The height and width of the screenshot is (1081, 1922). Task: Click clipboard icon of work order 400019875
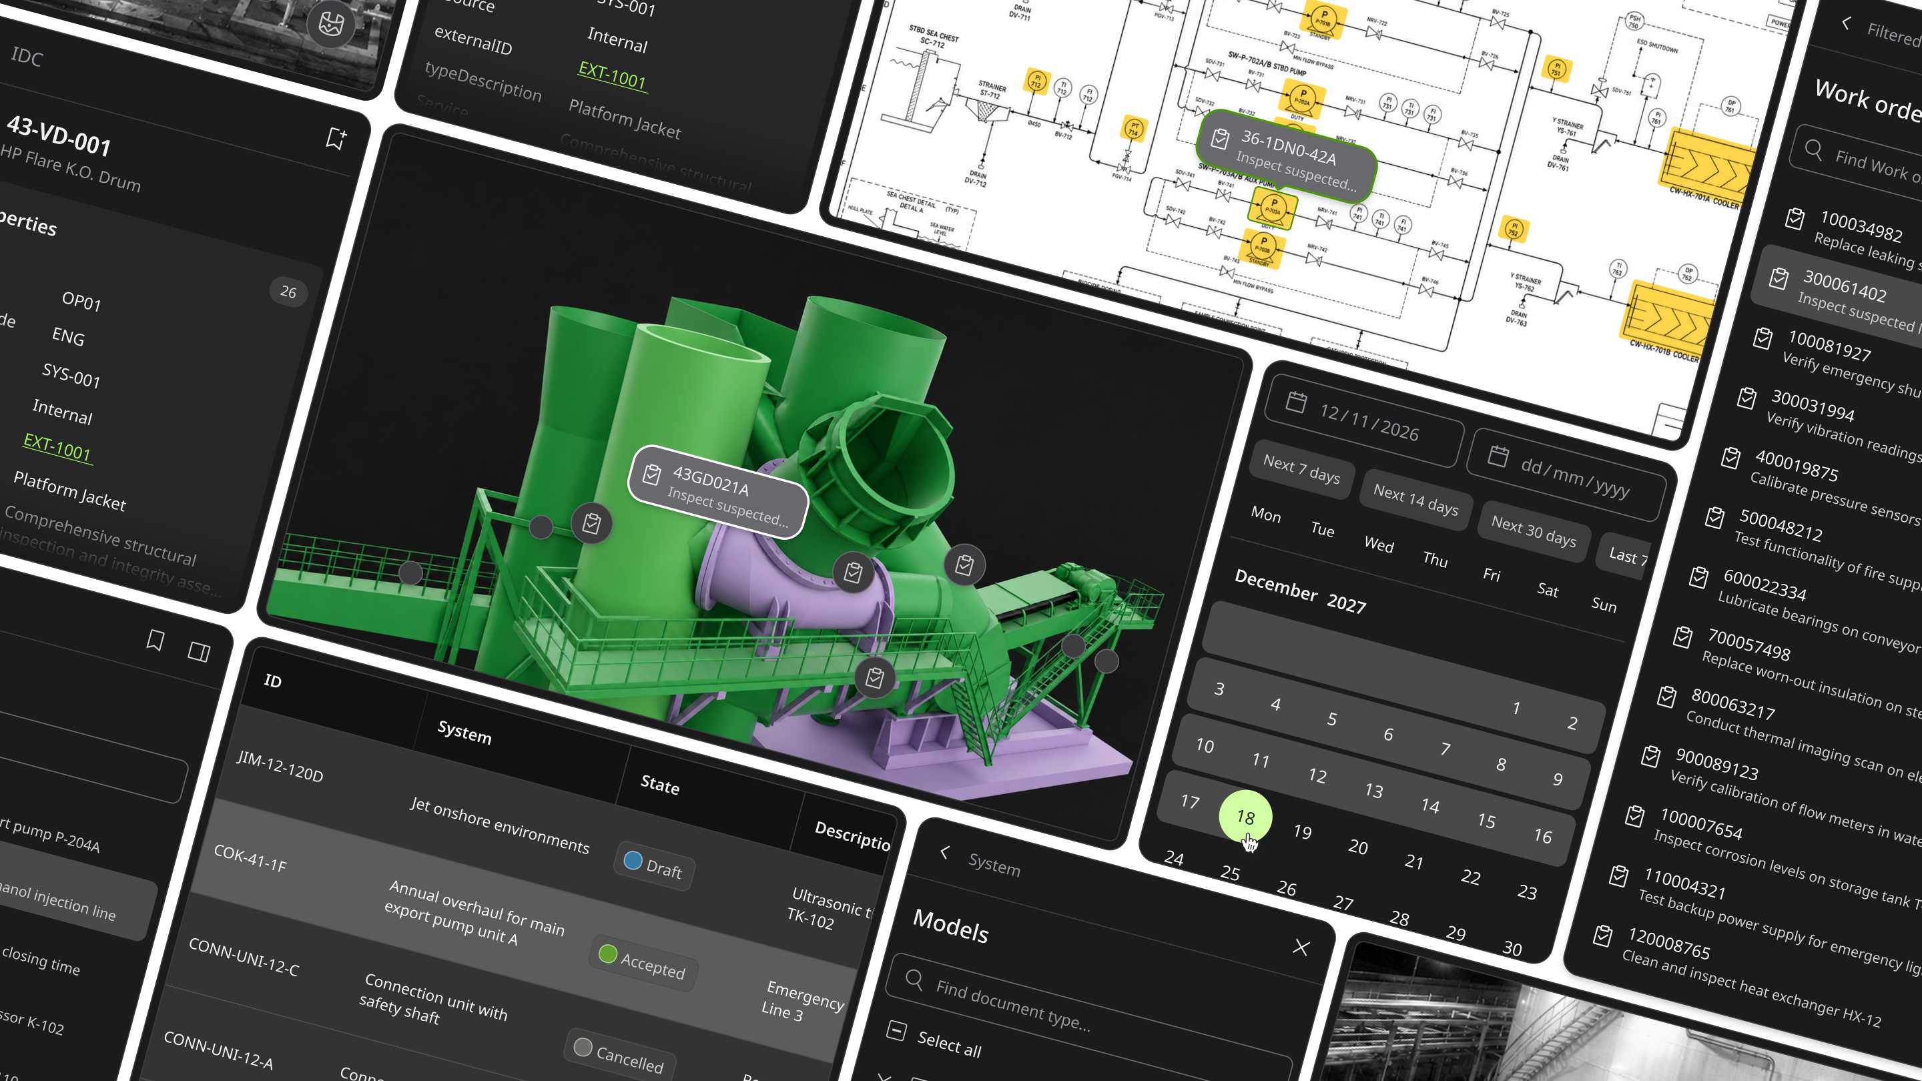tap(1730, 457)
